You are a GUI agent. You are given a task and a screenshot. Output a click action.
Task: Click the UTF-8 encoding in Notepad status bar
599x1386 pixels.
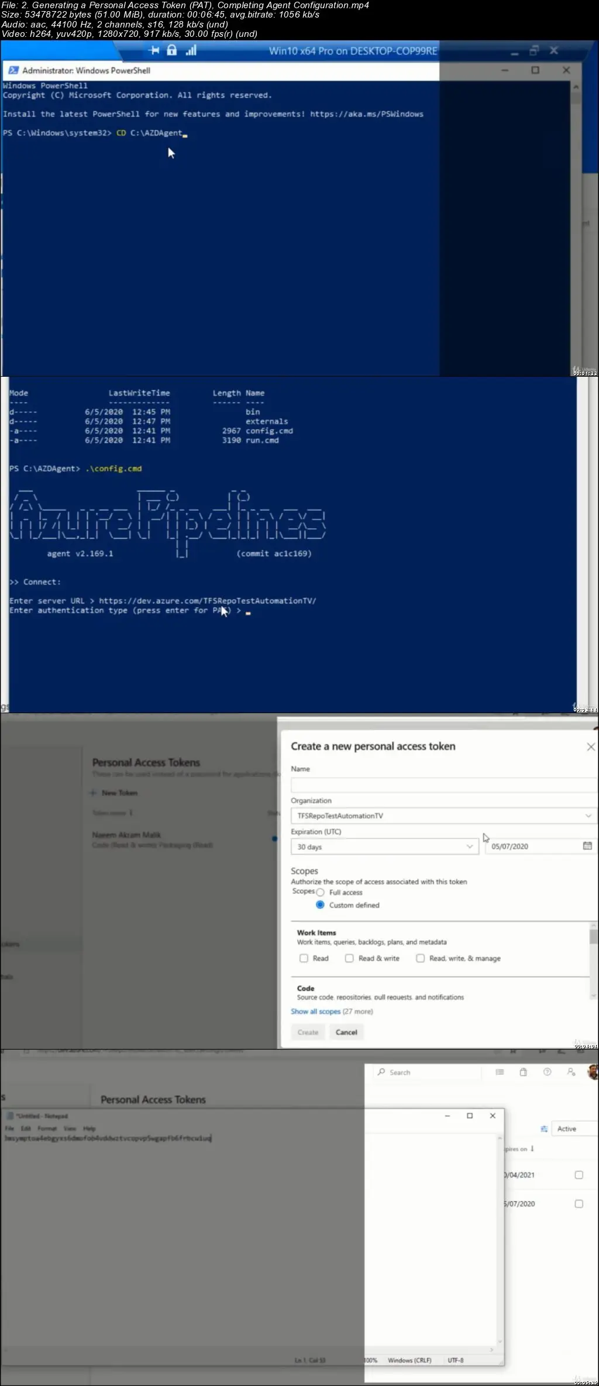[456, 1360]
